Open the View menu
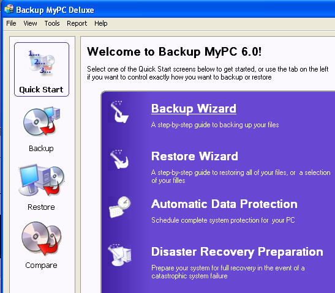The height and width of the screenshot is (293, 335). pyautogui.click(x=30, y=23)
